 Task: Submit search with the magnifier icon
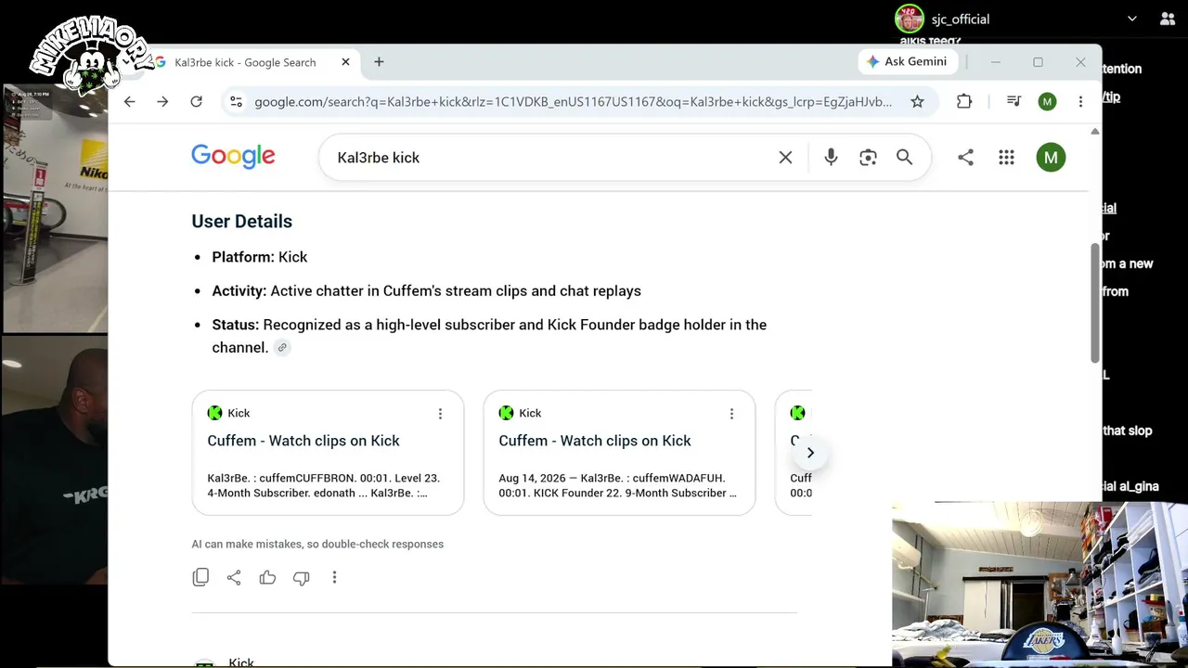[x=904, y=158]
